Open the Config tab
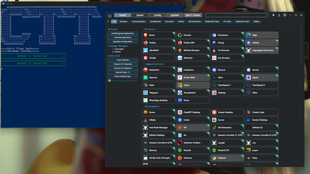The image size is (310, 174). click(x=157, y=15)
